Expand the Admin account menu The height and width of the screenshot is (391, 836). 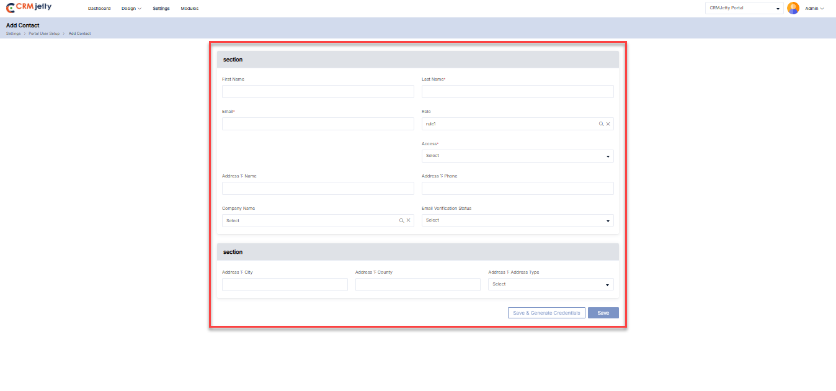(814, 9)
